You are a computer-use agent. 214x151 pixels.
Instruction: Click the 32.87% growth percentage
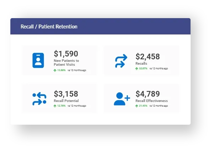tap(143, 69)
